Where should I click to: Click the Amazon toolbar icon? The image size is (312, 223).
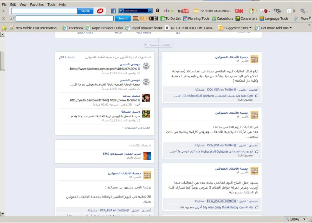coord(157,11)
